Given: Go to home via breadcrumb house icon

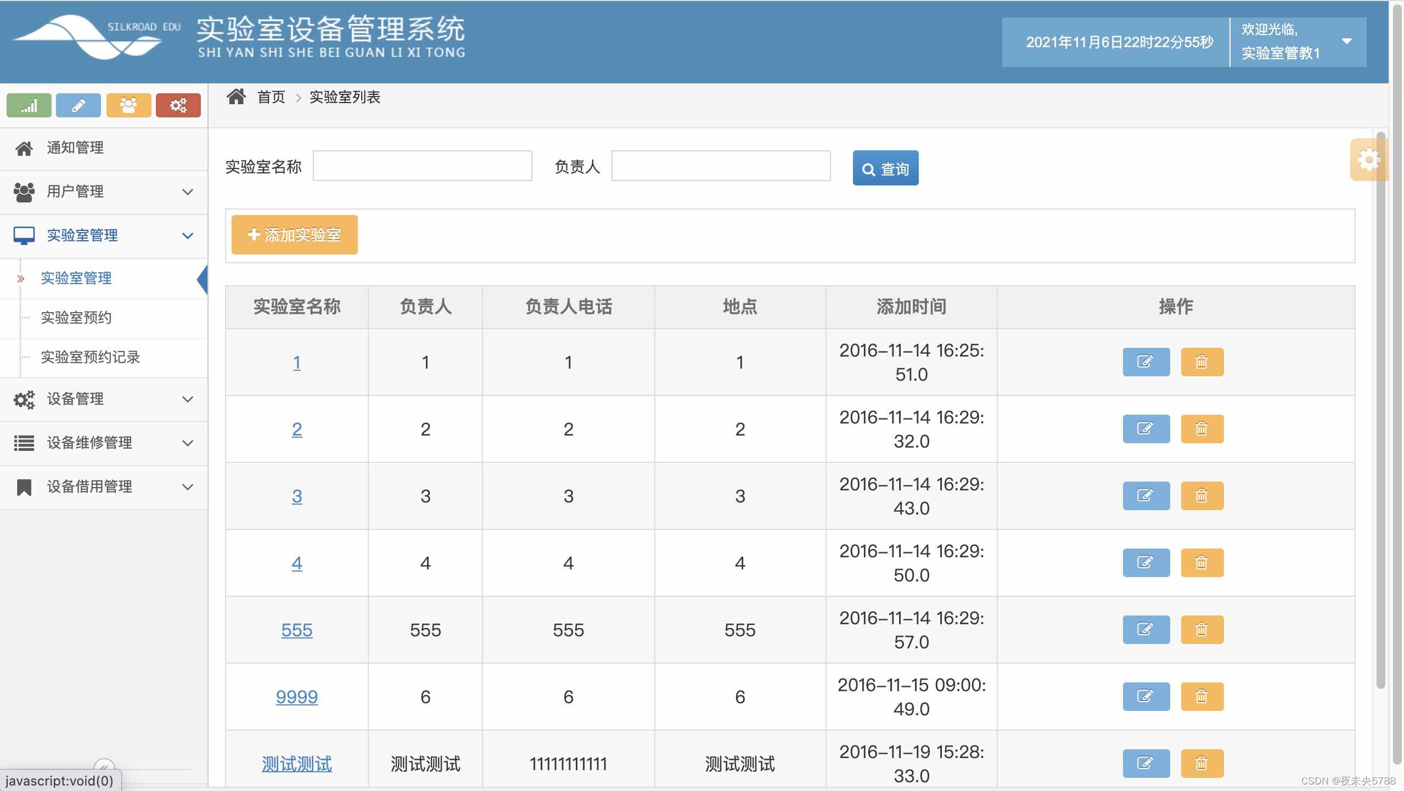Looking at the screenshot, I should click(237, 97).
